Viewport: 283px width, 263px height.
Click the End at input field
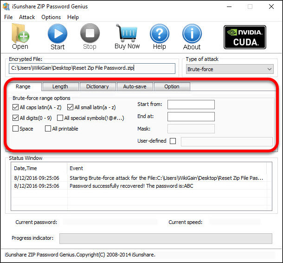[x=191, y=117]
